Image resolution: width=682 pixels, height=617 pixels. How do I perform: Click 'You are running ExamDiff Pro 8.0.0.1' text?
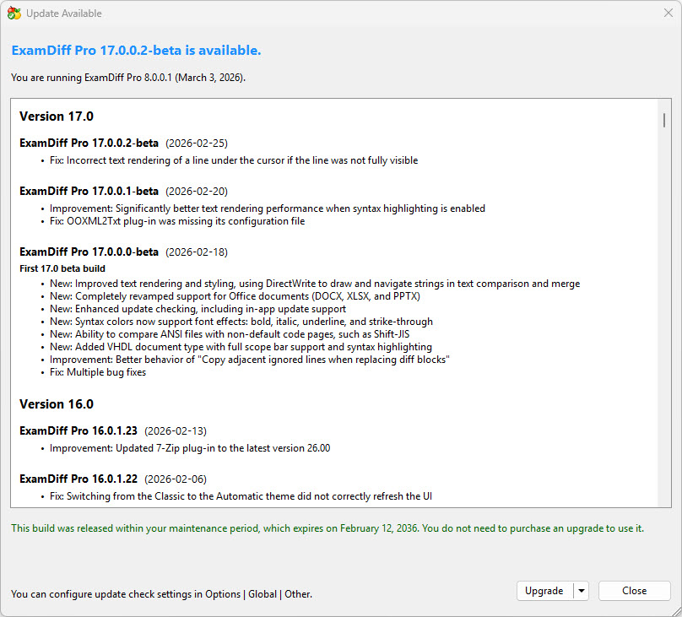pyautogui.click(x=128, y=78)
